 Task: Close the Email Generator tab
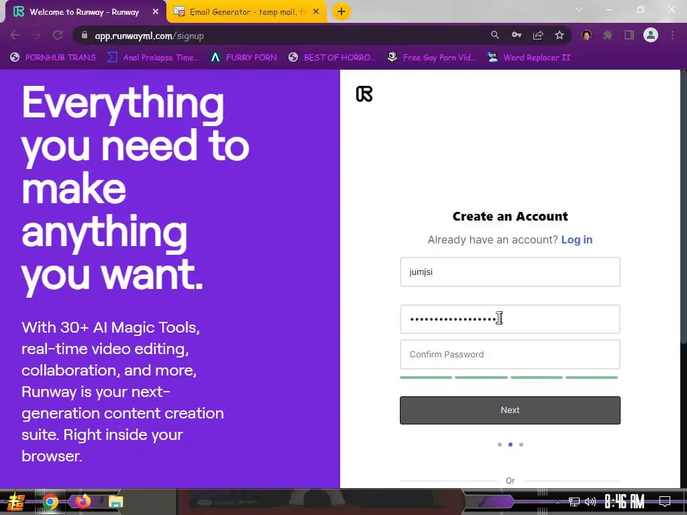click(x=316, y=12)
